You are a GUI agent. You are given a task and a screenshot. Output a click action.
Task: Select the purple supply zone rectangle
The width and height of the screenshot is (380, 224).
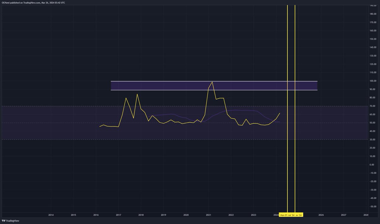(214, 85)
